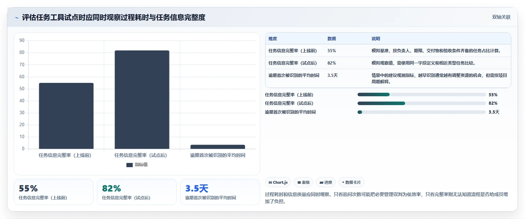Screen dimensions: 525x219
Task: Click the 55% progress bar
Action: [x=421, y=95]
